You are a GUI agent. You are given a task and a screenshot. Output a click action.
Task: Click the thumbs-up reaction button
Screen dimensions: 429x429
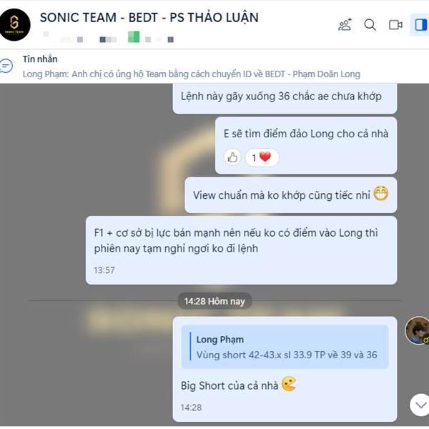point(232,157)
